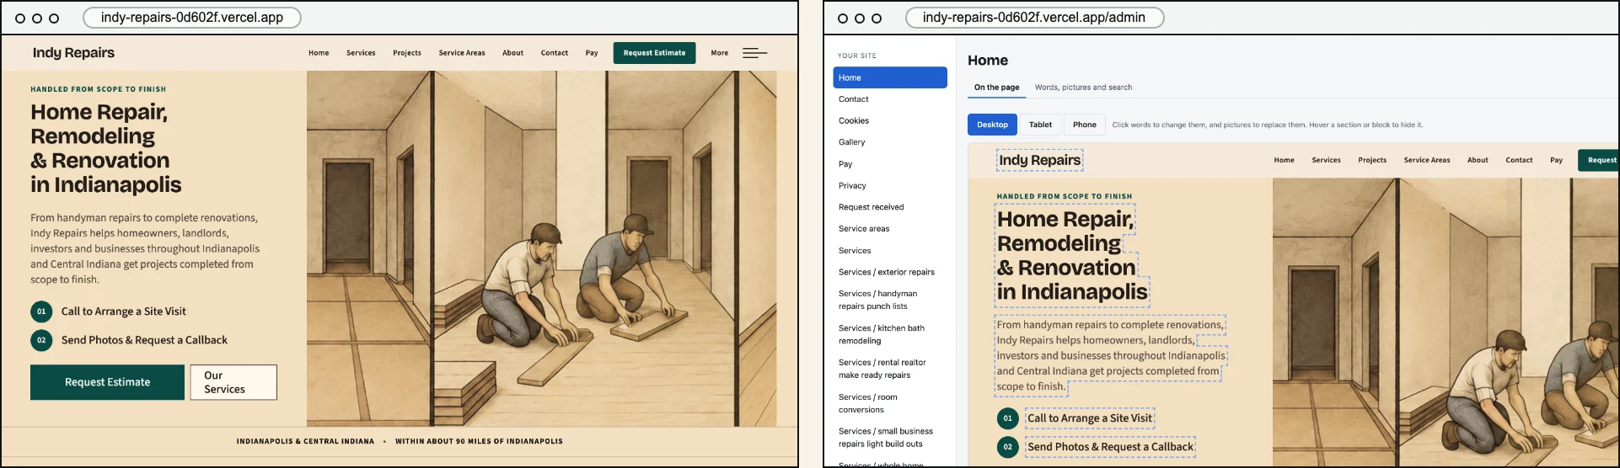
Task: Click Home nav link in left window
Action: (319, 53)
